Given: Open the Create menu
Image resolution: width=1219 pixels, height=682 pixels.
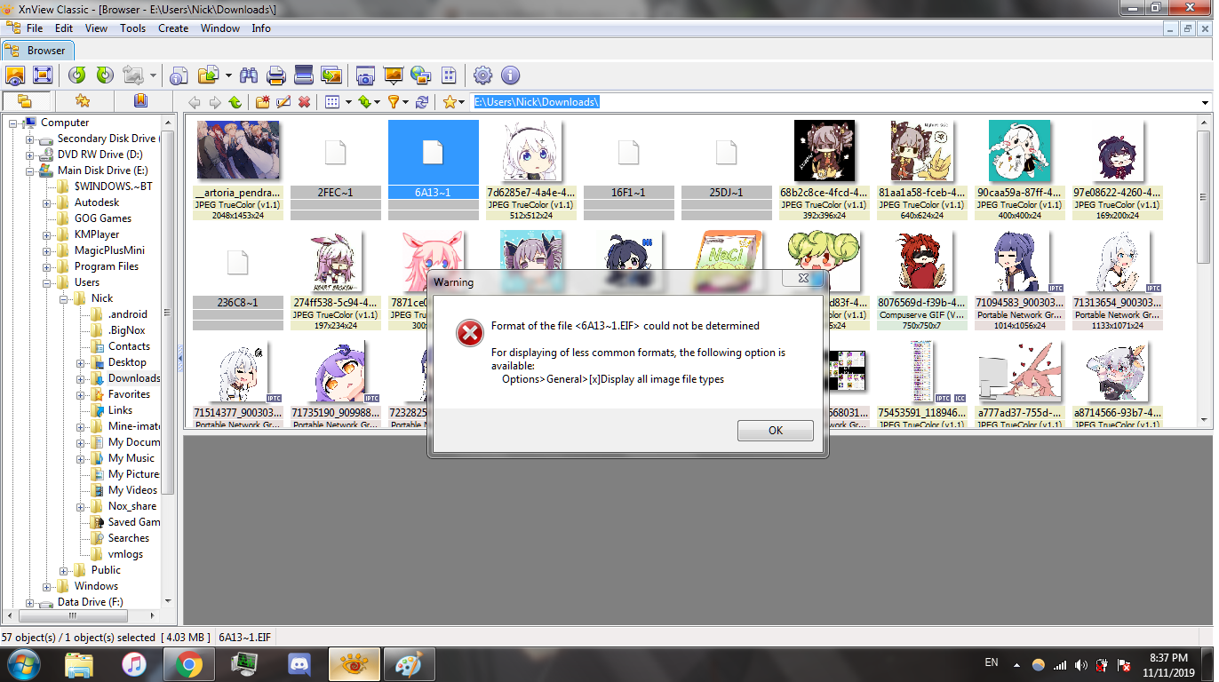Looking at the screenshot, I should (173, 28).
